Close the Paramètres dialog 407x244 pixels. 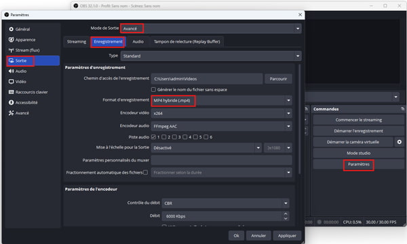[x=300, y=15]
